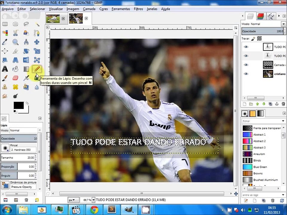The width and height of the screenshot is (287, 215).
Task: Select the Alignment tool
Action: pos(5,51)
